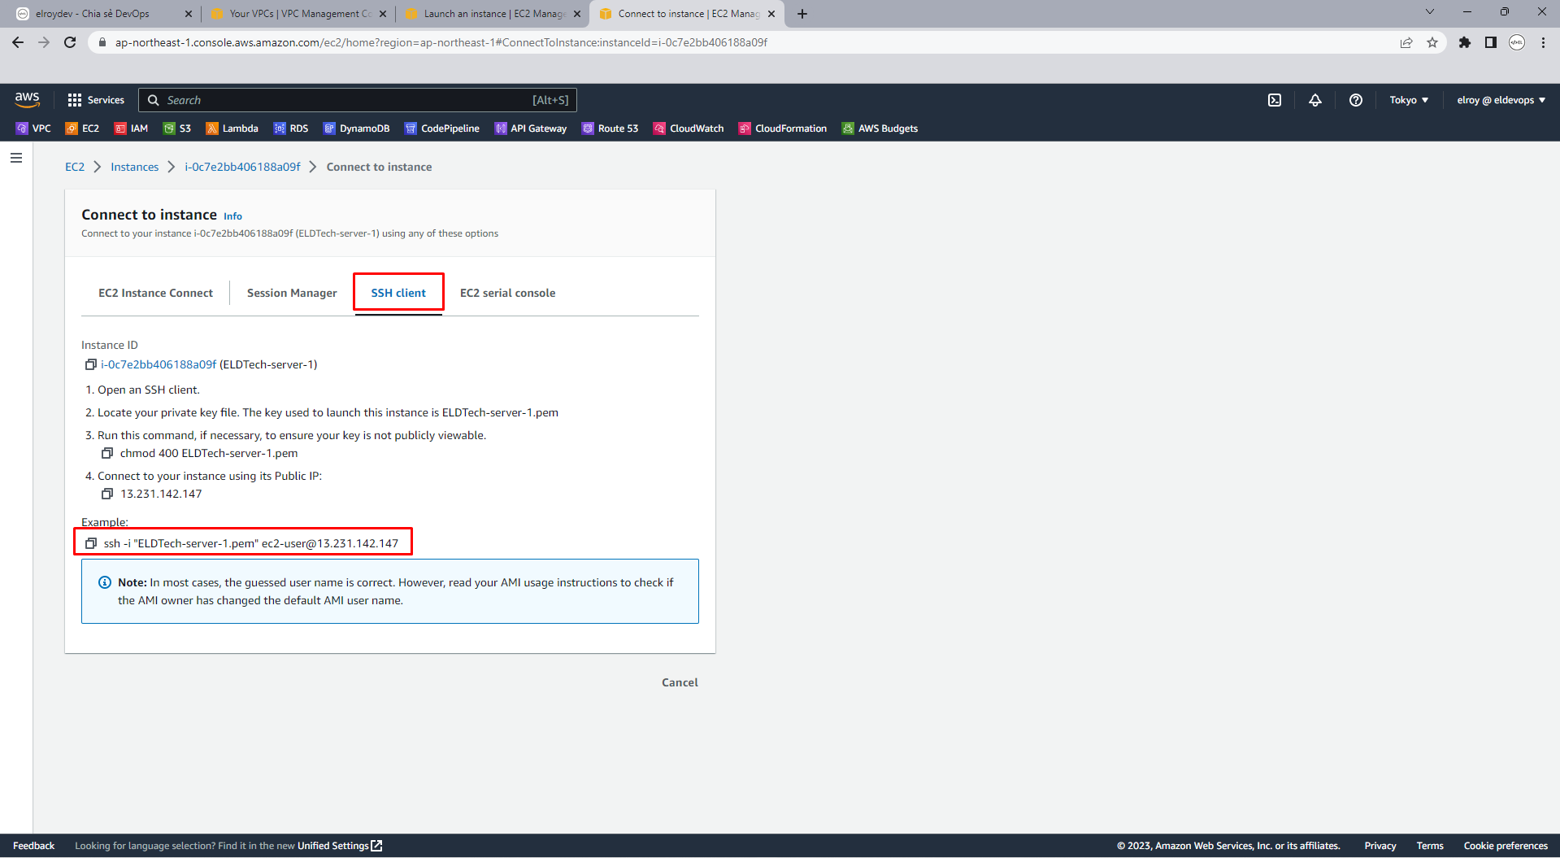Bookmark this page with the star icon
Image resolution: width=1560 pixels, height=858 pixels.
pyautogui.click(x=1432, y=42)
